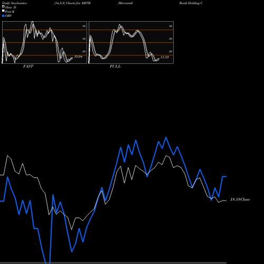Click the 80 level label in FULL chart
The image size is (264, 264).
click(171, 26)
